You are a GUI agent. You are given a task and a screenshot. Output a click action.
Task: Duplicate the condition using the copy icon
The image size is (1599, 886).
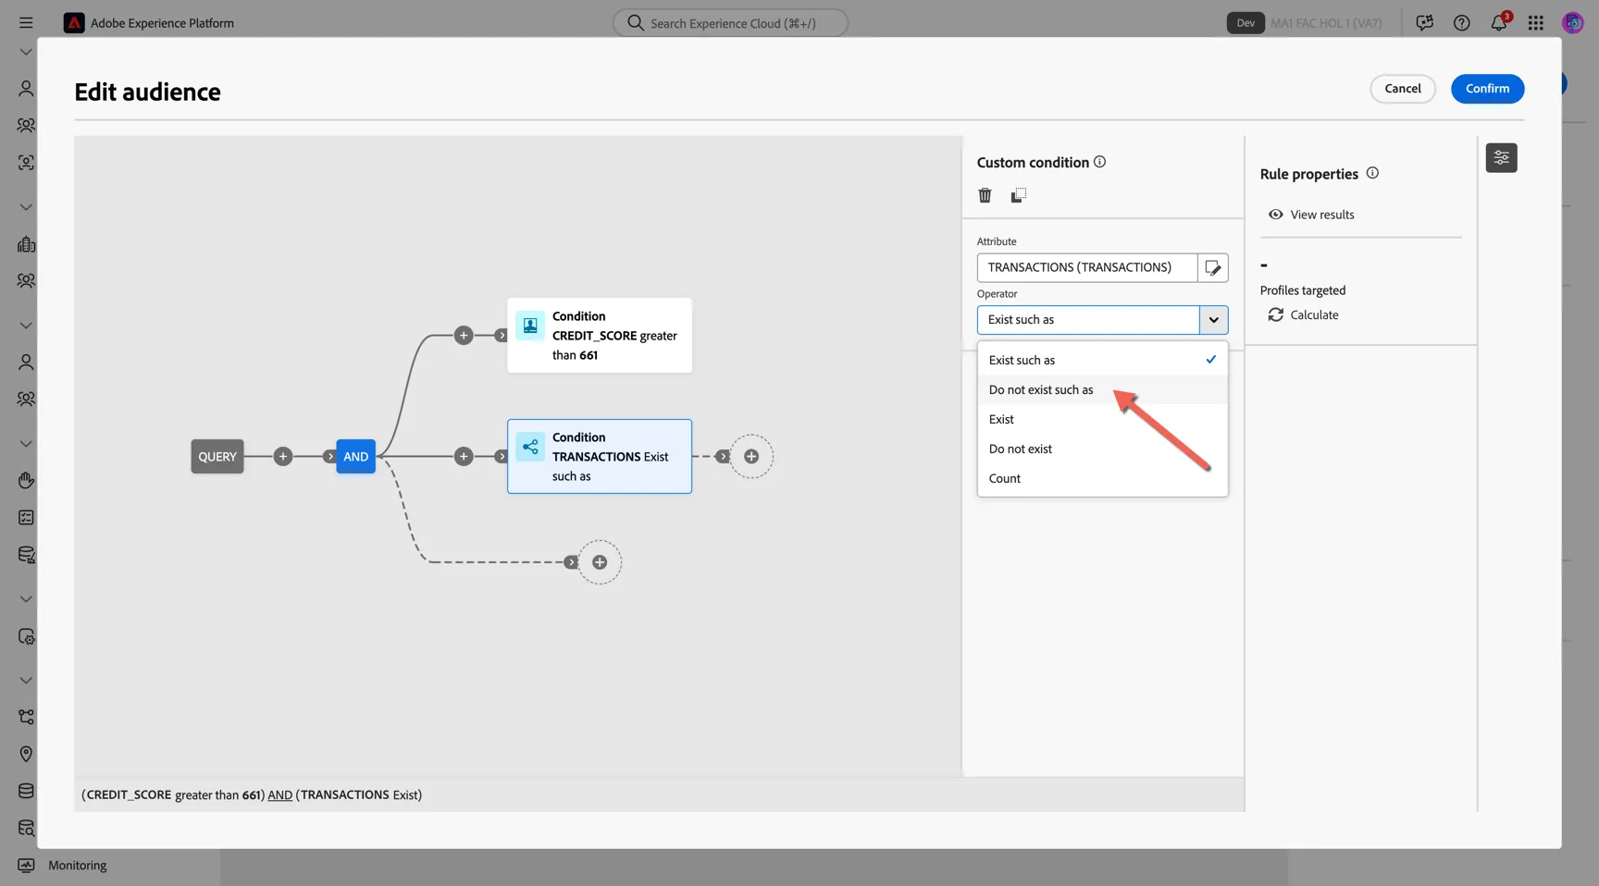pyautogui.click(x=1018, y=195)
